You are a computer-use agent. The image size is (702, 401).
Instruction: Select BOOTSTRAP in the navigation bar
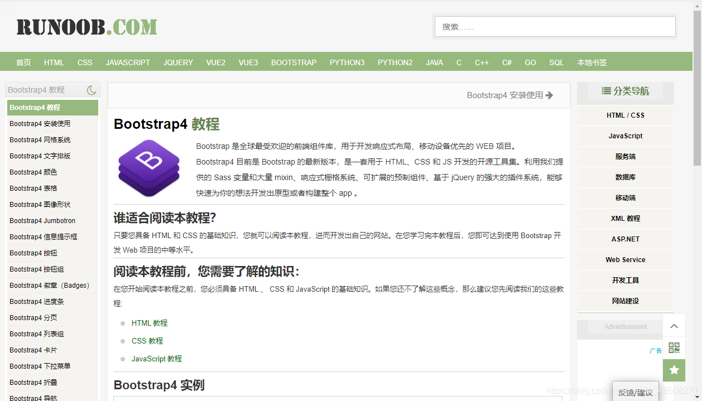(294, 62)
